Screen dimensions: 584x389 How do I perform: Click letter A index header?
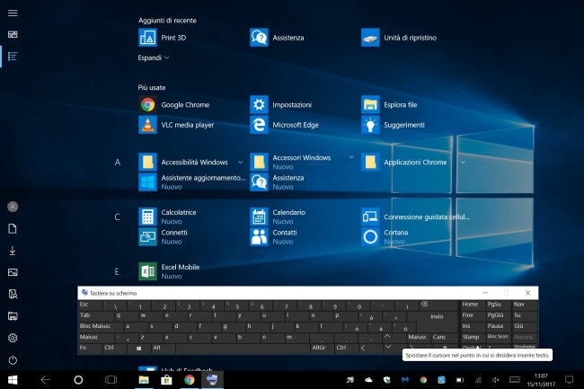[x=118, y=163]
